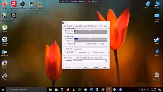Click the Close button in CPU-Z footer
The image size is (163, 92).
(105, 67)
